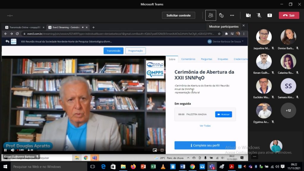This screenshot has height=171, width=304.
Task: Open Excel from the taskbar
Action: pyautogui.click(x=153, y=167)
